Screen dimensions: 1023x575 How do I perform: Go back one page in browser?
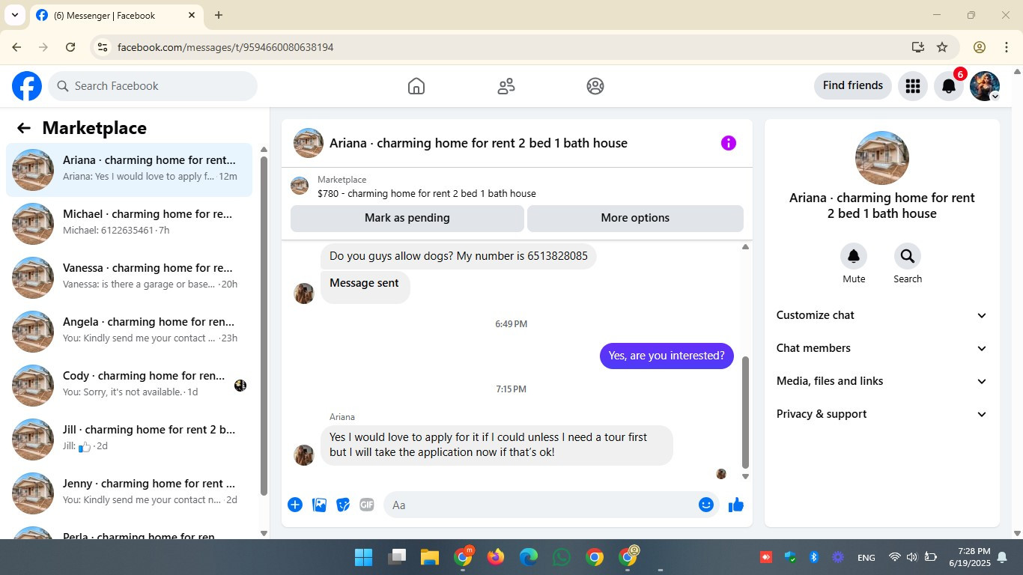click(16, 47)
